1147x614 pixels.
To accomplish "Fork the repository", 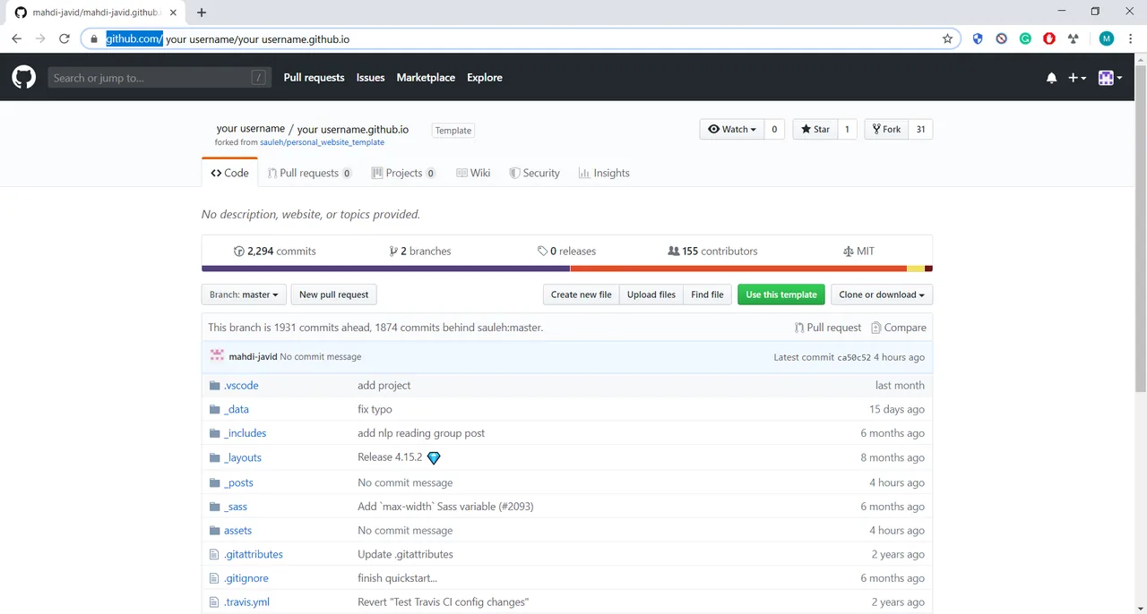I will [885, 129].
